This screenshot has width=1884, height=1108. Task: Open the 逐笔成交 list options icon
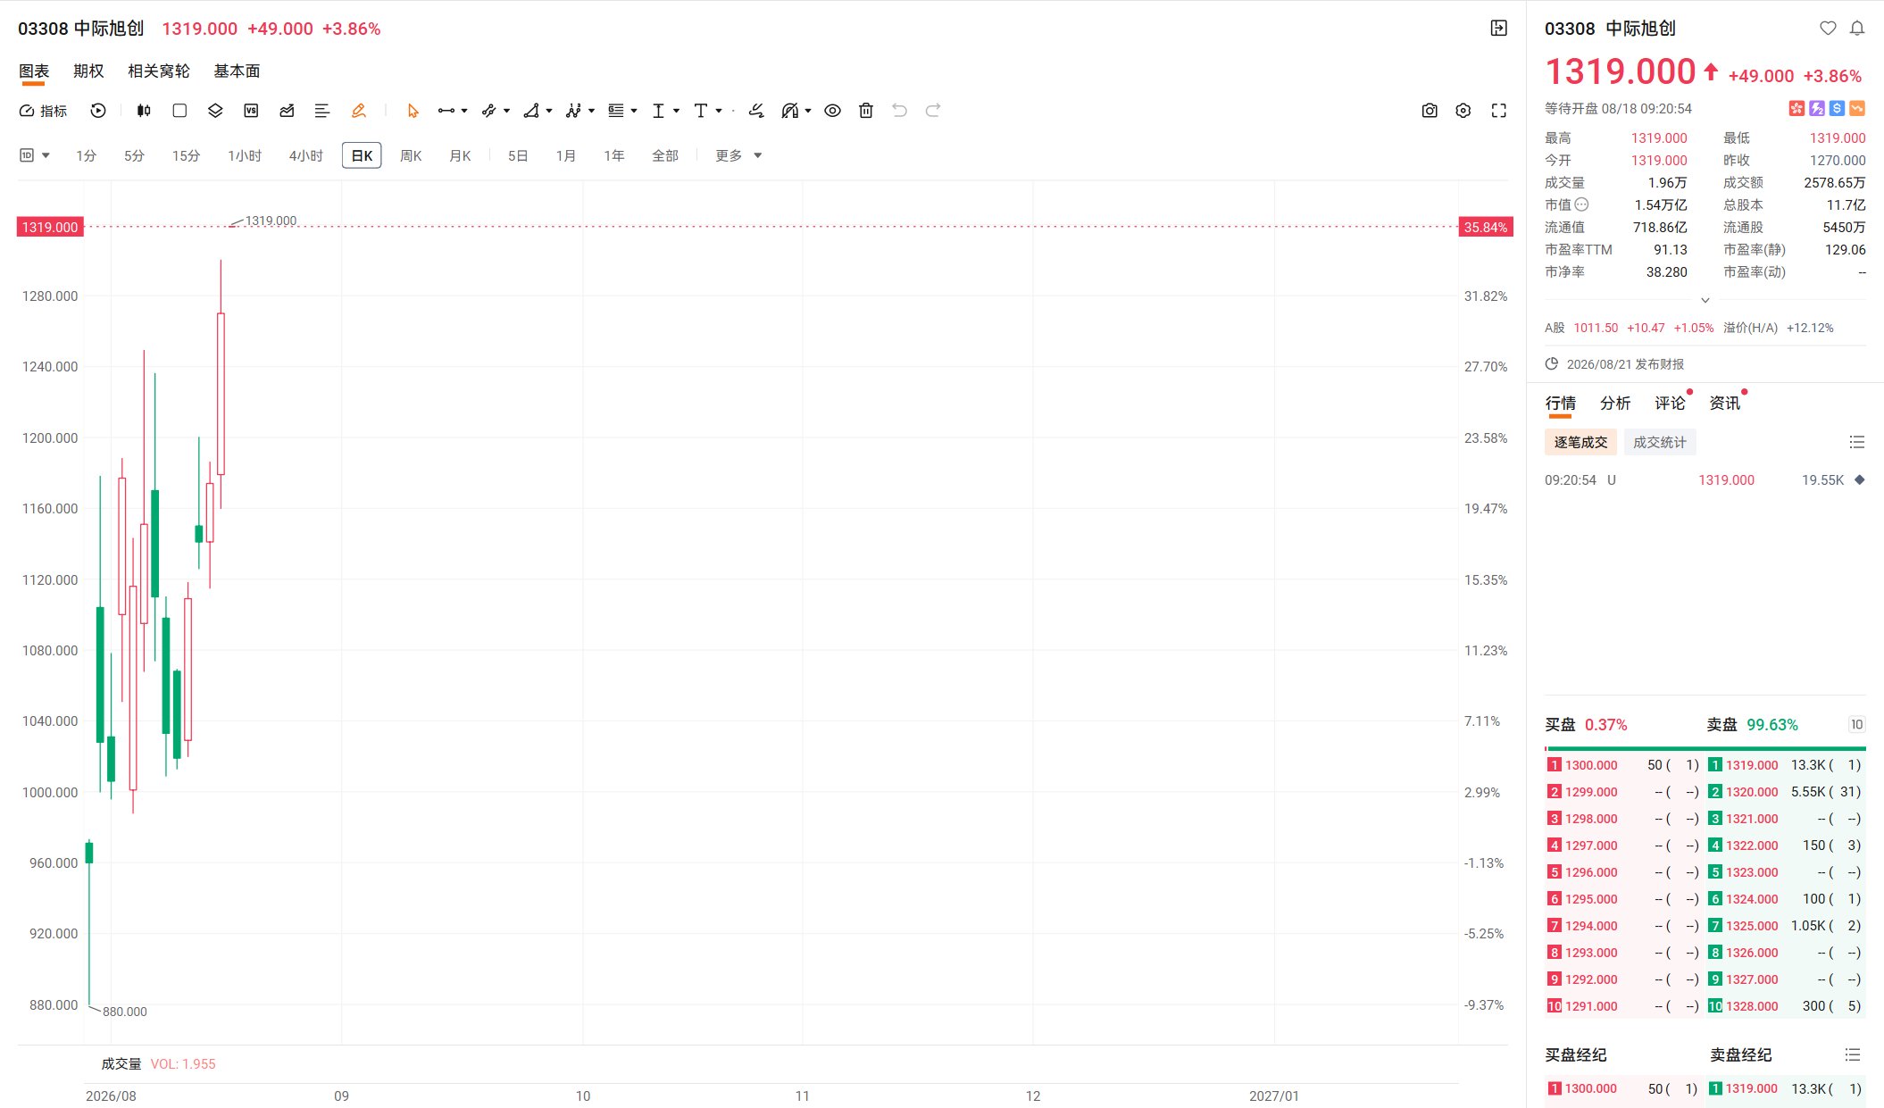tap(1857, 442)
